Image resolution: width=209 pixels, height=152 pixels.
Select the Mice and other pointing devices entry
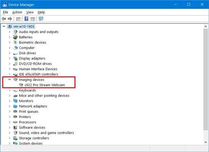[44, 96]
